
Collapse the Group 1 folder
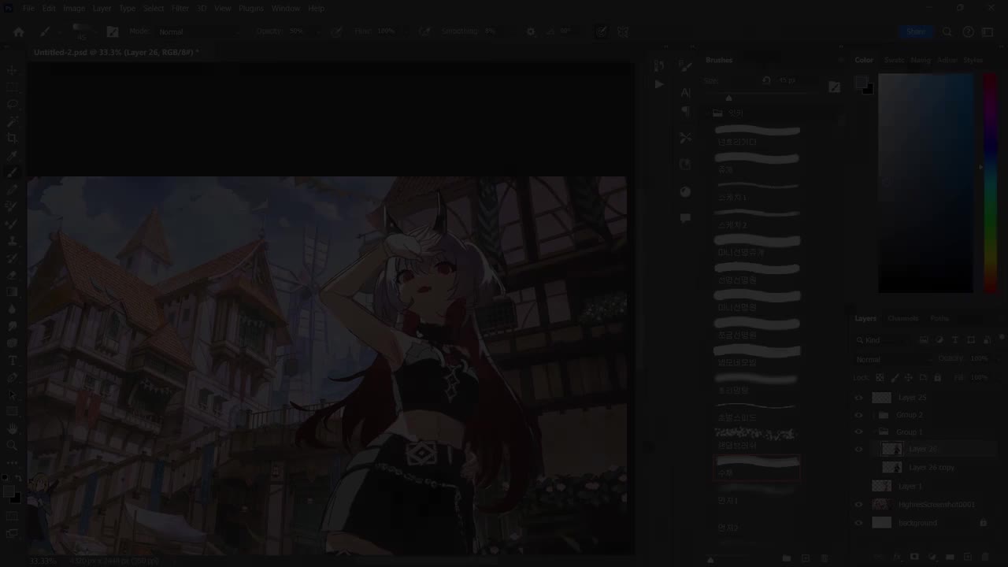[874, 432]
